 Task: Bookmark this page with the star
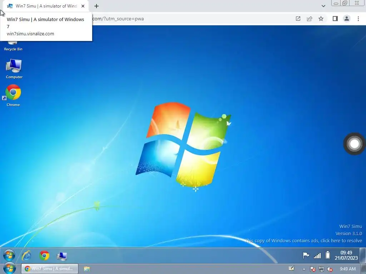click(321, 19)
